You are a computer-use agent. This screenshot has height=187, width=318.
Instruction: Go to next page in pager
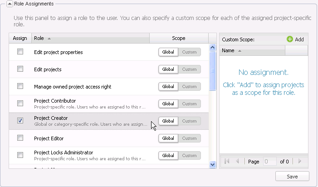click(299, 161)
